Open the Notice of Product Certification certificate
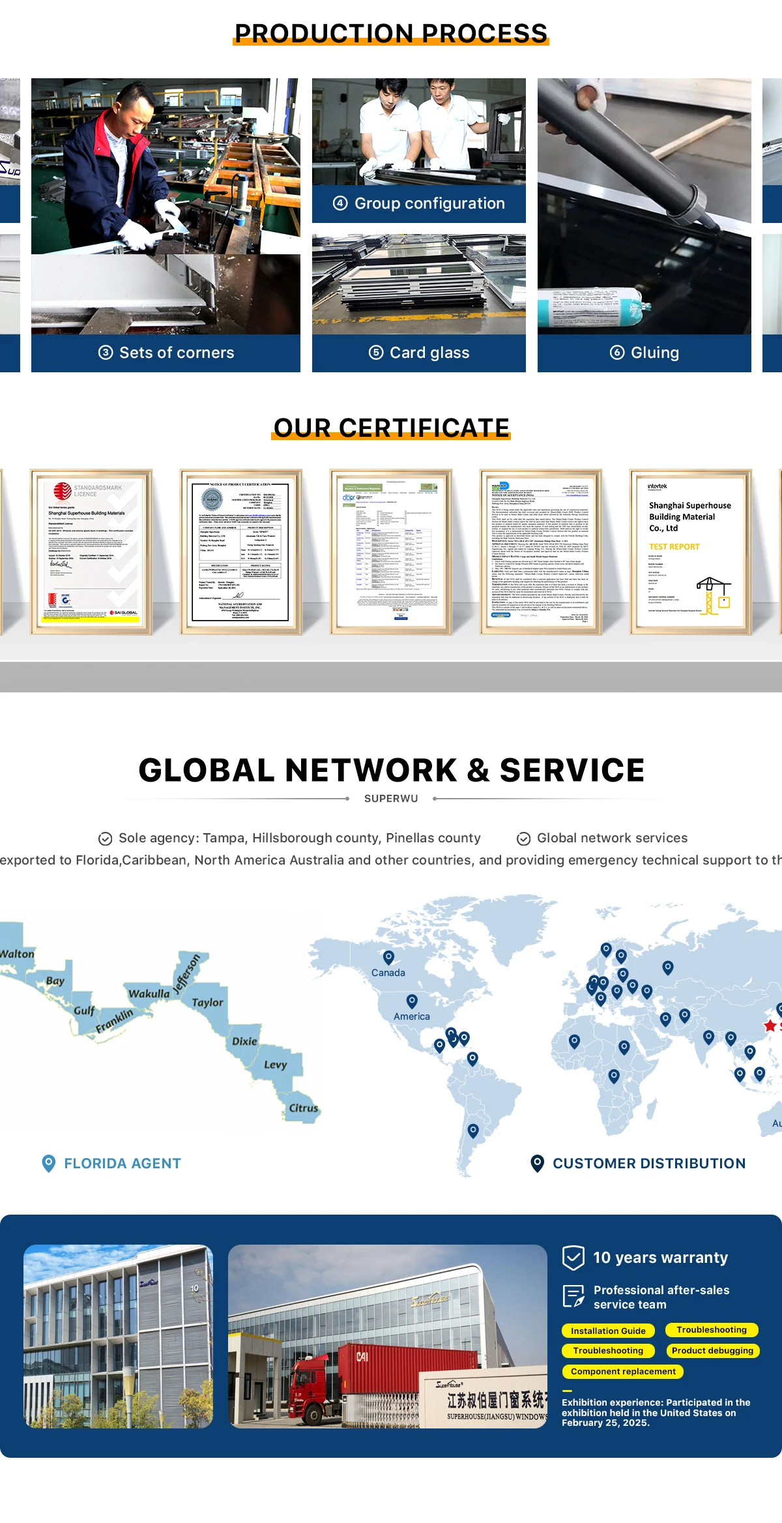 pos(240,552)
